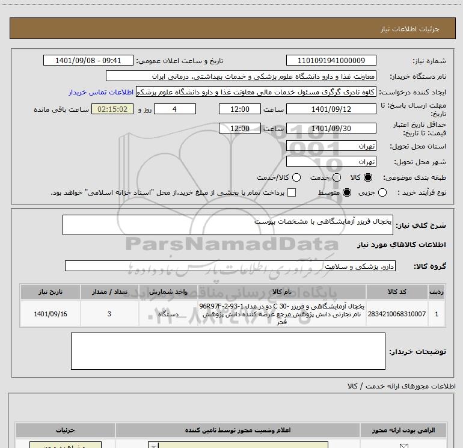Viewport: 463px width, 448px height.
Task: Click the general need description box
Action: point(228,225)
